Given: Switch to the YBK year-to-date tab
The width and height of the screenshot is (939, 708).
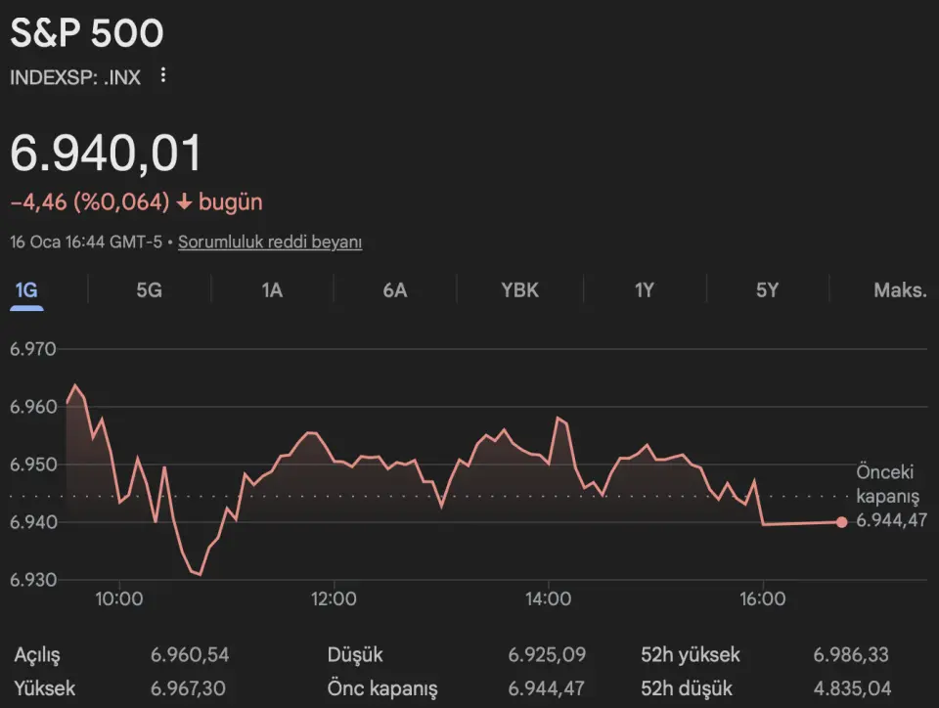Looking at the screenshot, I should click(519, 290).
